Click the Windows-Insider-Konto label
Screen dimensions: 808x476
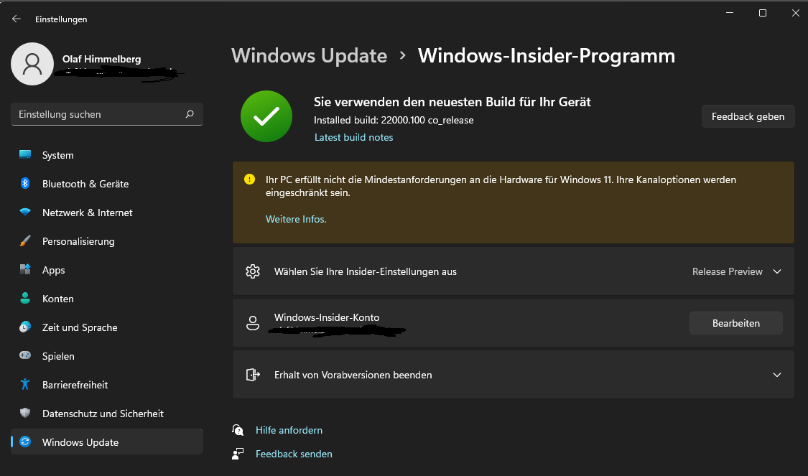pyautogui.click(x=327, y=317)
